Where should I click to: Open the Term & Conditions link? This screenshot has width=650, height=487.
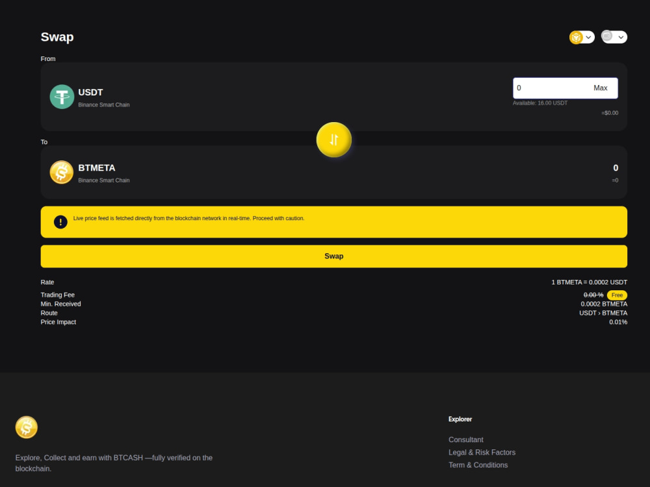coord(478,465)
